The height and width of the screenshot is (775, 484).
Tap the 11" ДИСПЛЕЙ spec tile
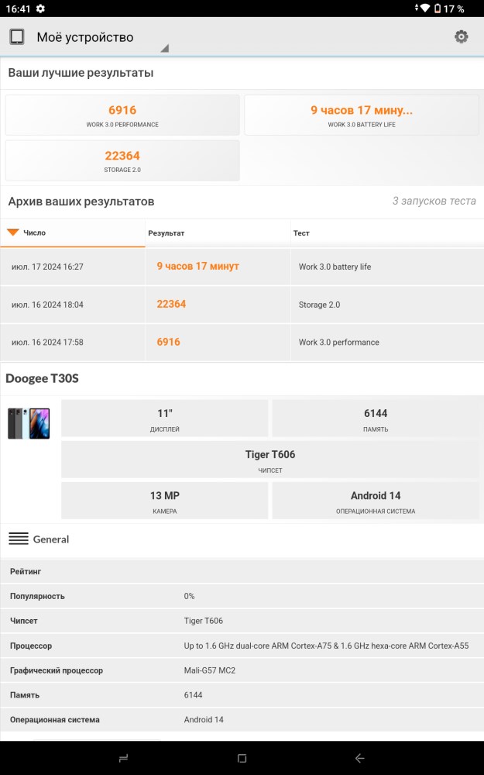point(164,418)
